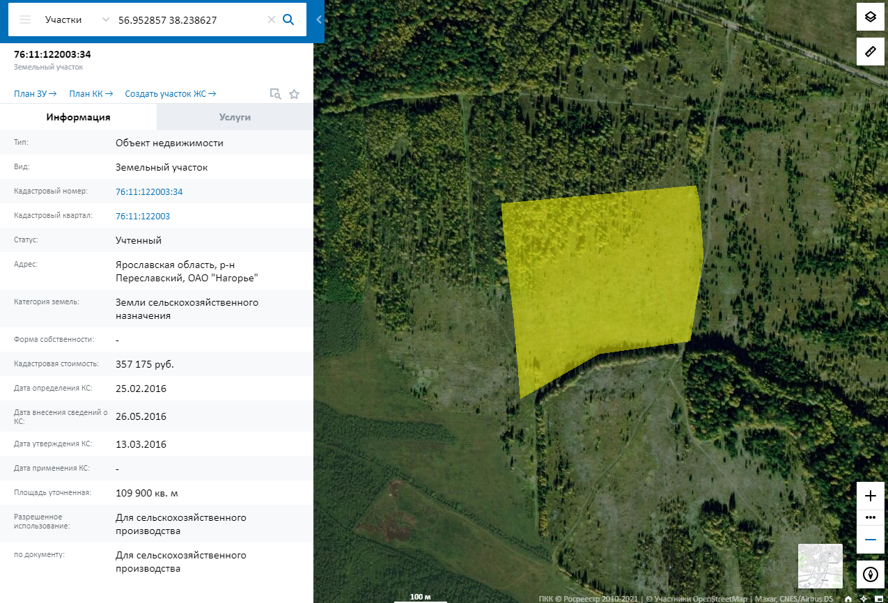Click the zoom-to-object magnifier icon
Image resolution: width=888 pixels, height=603 pixels.
275,94
